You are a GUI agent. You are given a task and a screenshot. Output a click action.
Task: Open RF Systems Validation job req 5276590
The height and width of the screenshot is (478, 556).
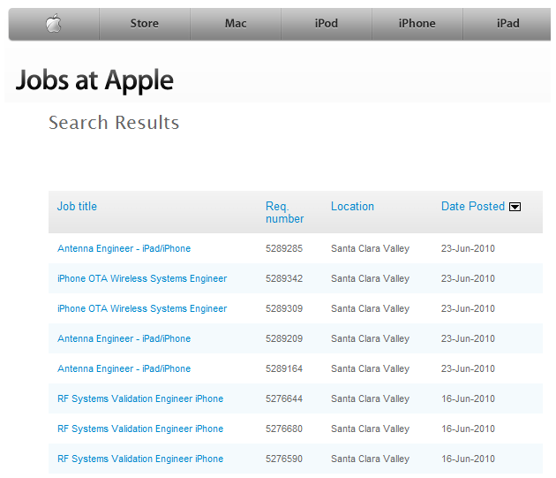[140, 459]
